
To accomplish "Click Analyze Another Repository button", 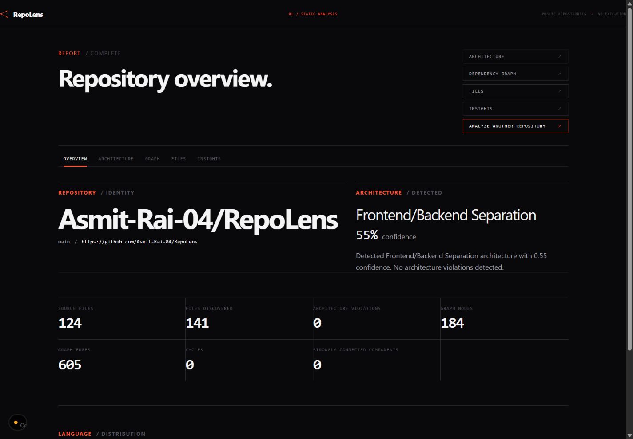I will coord(515,126).
